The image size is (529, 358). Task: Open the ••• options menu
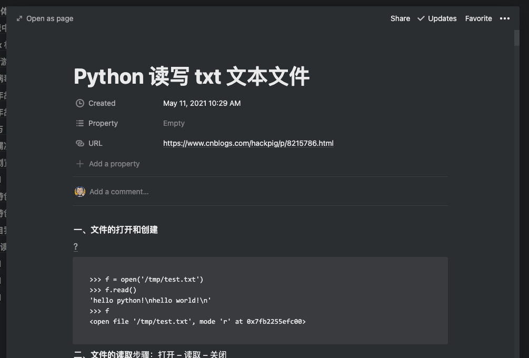[x=505, y=18]
